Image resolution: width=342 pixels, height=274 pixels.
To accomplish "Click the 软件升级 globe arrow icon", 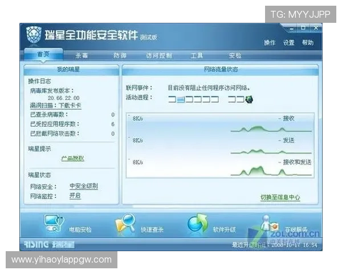I will (197, 223).
